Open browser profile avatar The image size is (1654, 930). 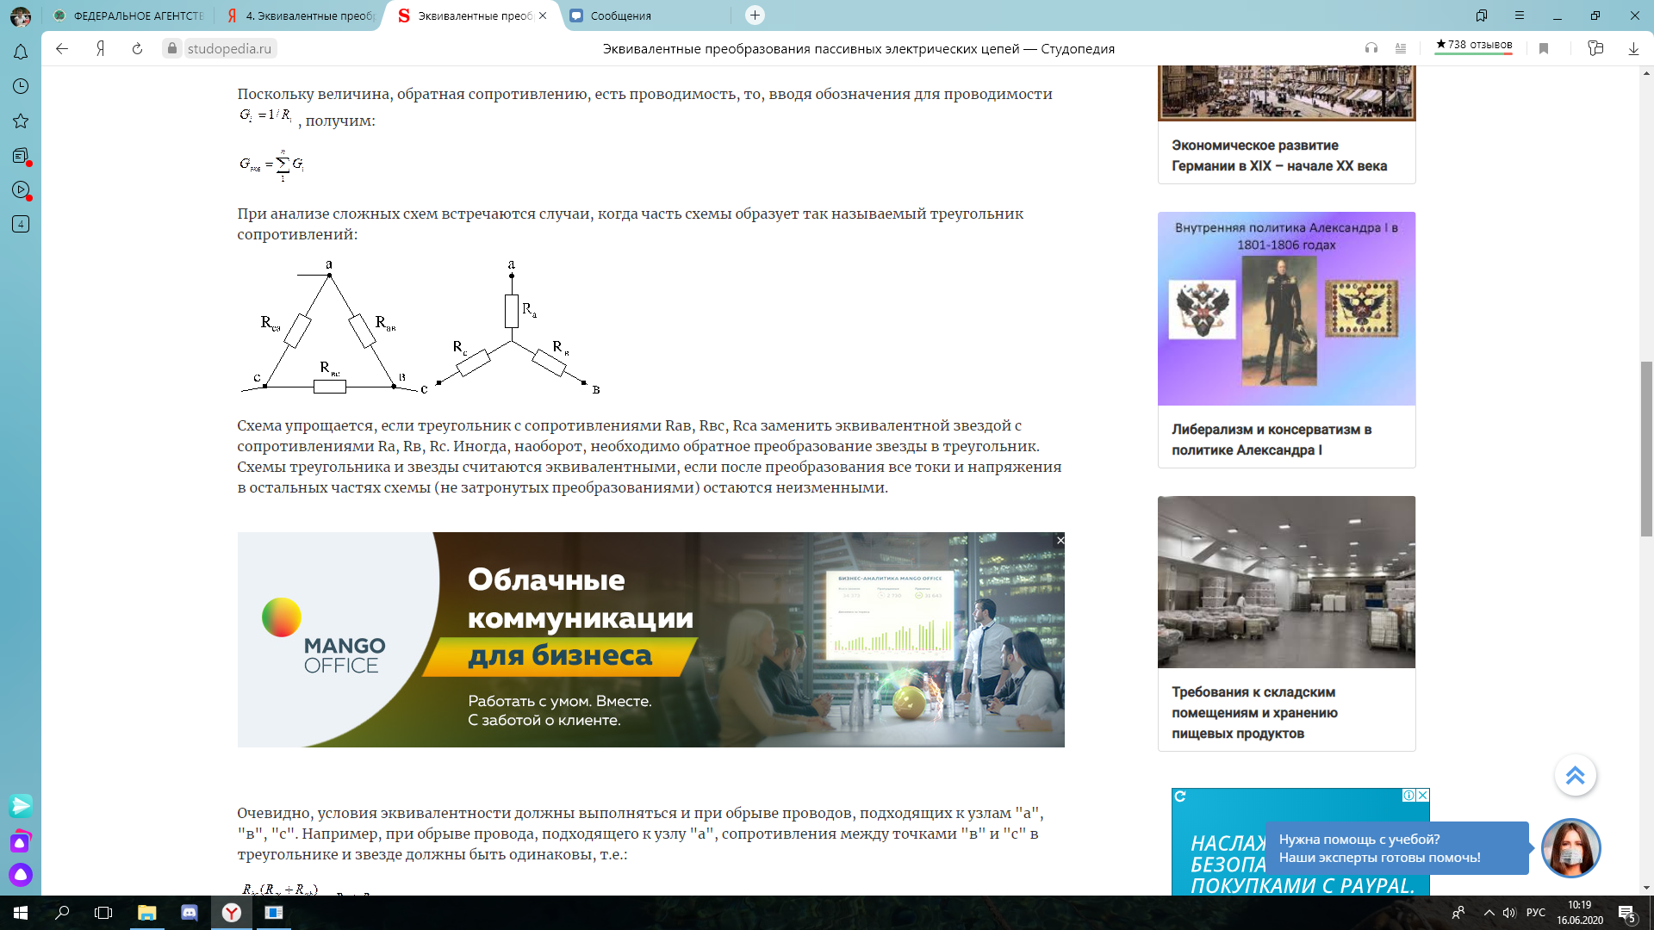(x=20, y=15)
